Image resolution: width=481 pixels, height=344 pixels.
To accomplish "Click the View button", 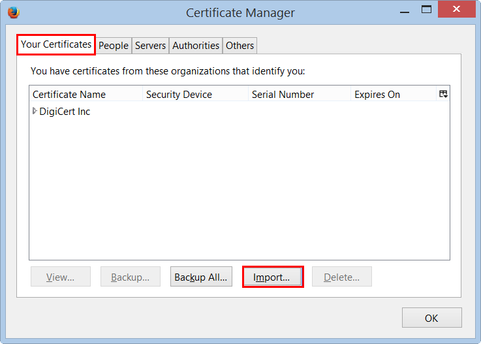I will (x=61, y=277).
